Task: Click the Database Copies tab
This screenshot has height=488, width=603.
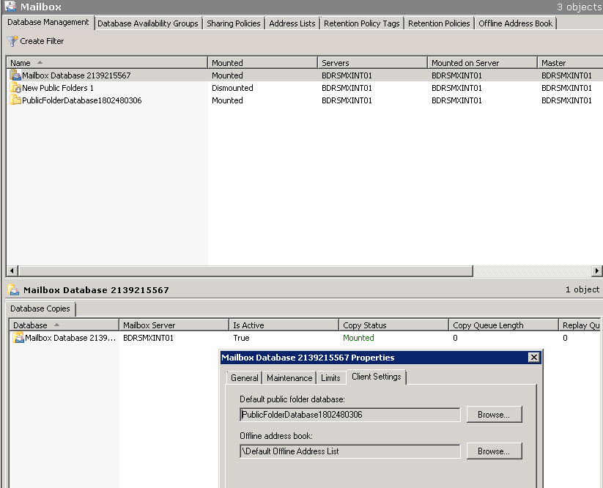Action: click(40, 308)
